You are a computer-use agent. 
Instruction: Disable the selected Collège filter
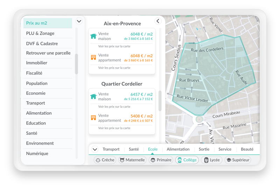click(187, 160)
